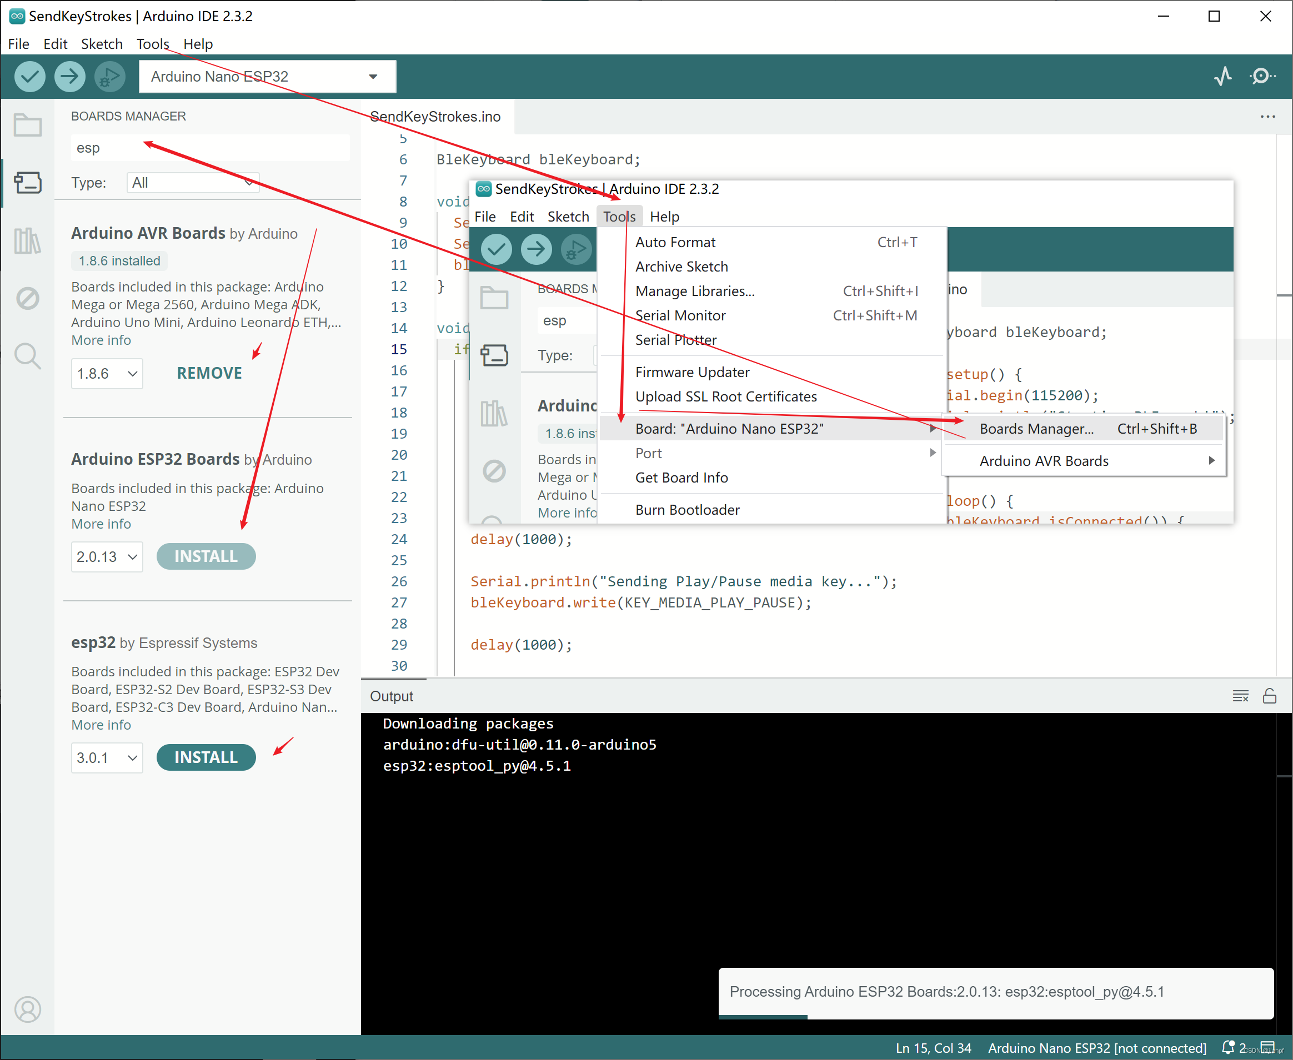Click Boards Manager sidebar icon in overlaid window

coord(494,355)
